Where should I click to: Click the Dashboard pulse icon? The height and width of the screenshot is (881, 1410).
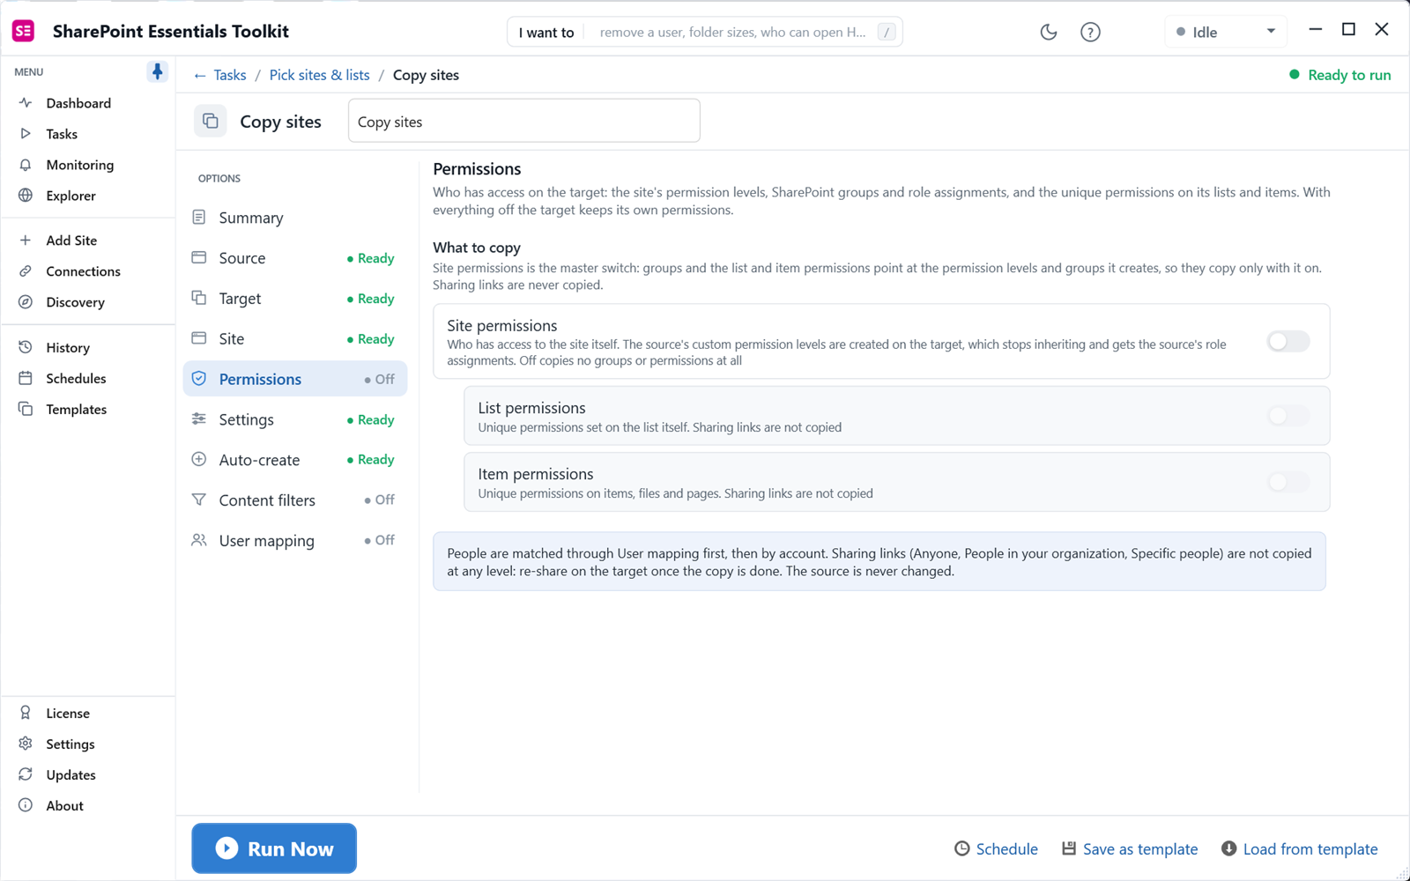[26, 103]
